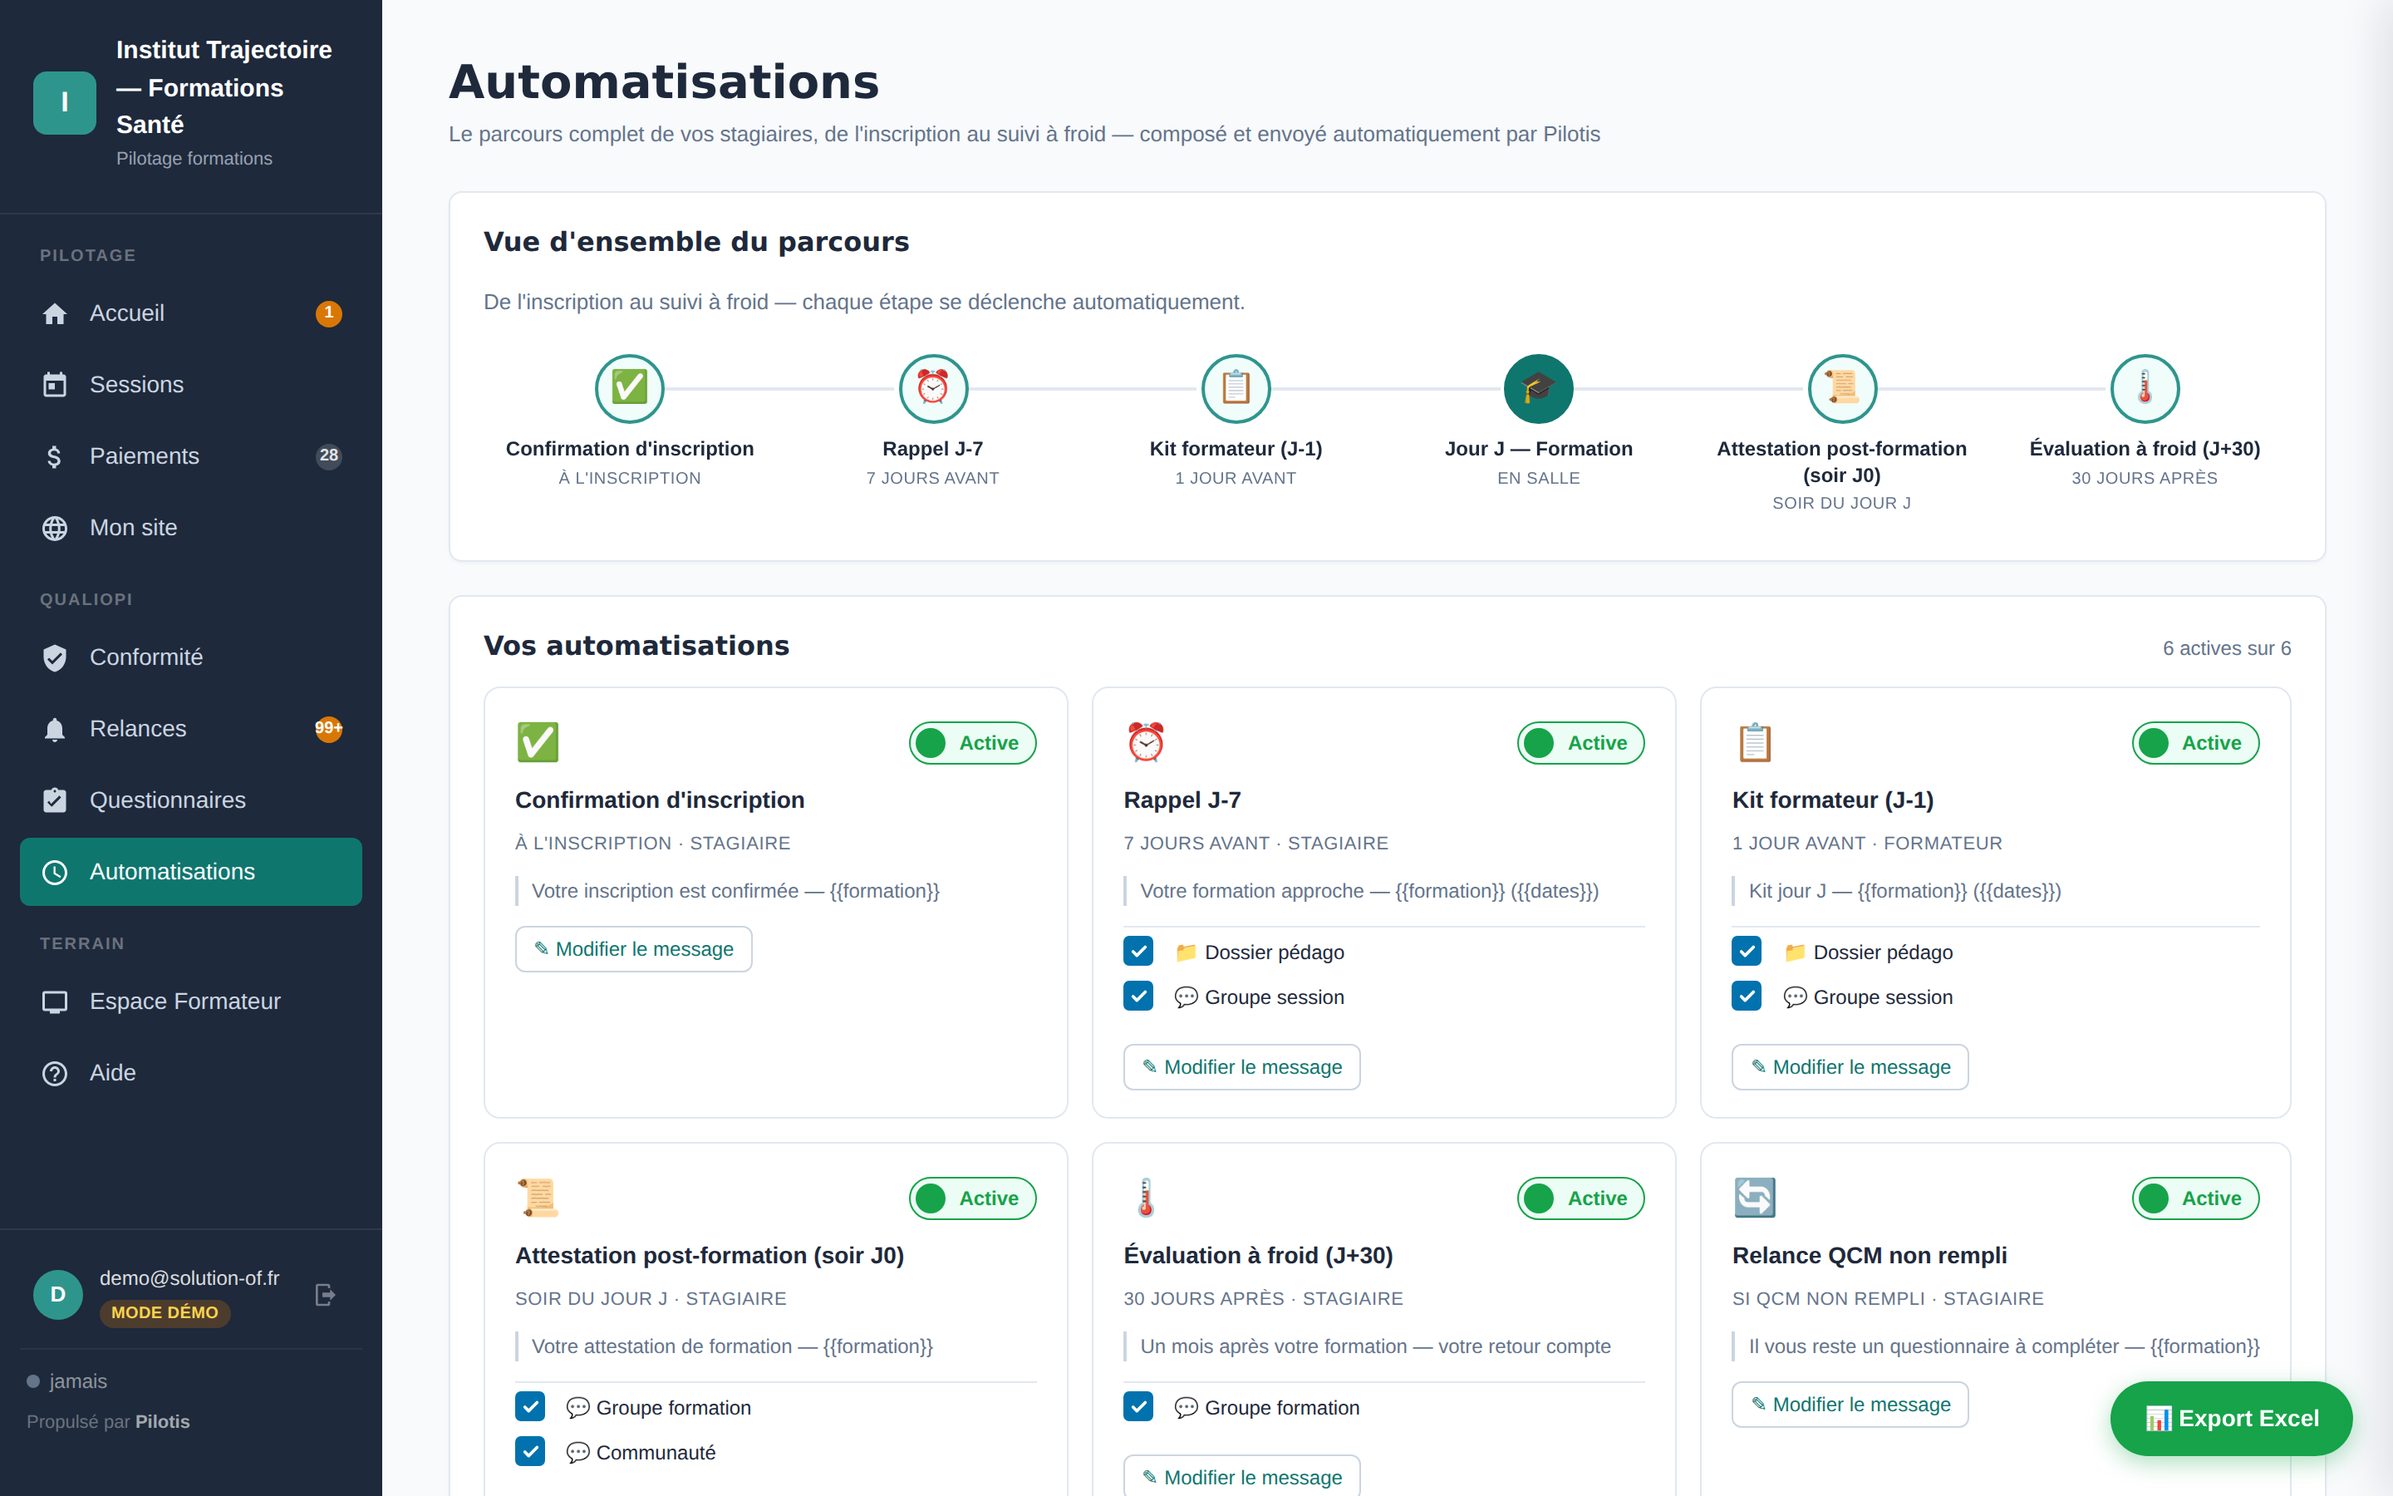Click the Questionnaires clipboard icon
2393x1496 pixels.
(54, 800)
